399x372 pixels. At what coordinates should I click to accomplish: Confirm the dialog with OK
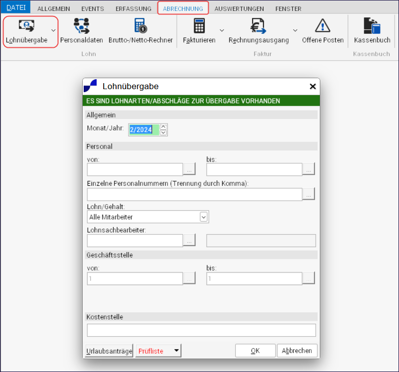(255, 351)
